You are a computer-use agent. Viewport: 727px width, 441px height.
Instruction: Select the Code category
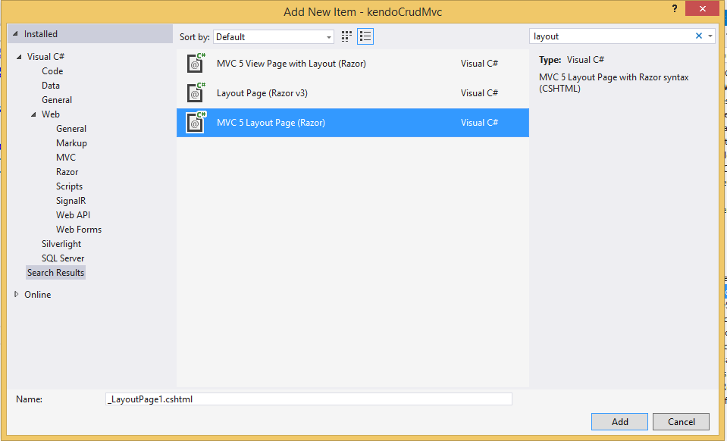52,71
